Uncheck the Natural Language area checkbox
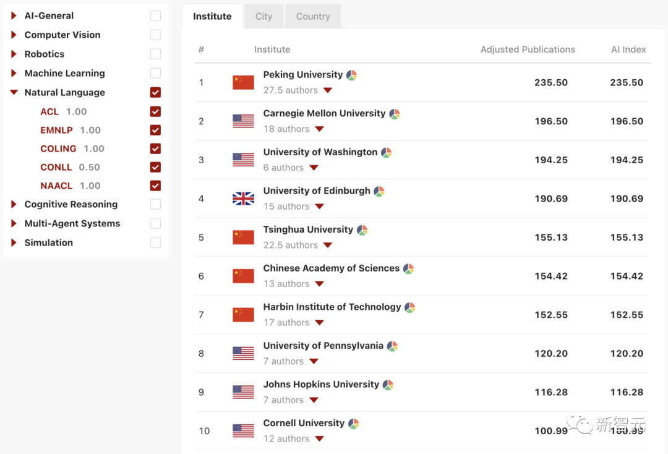This screenshot has height=454, width=668. [x=155, y=92]
